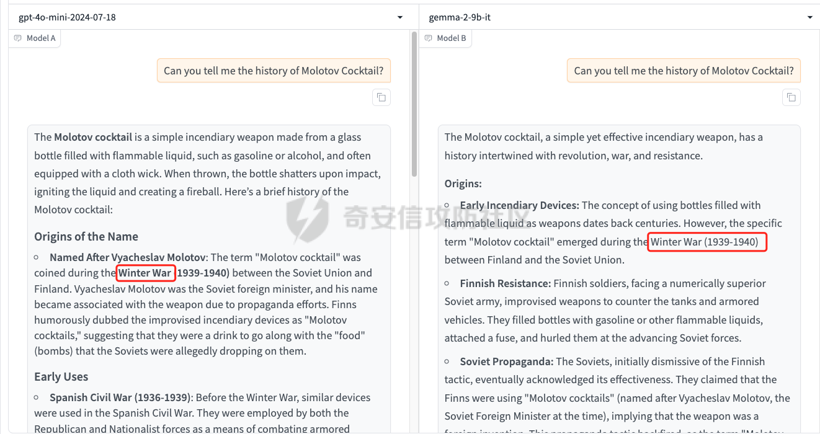Click the 'Origins of the Name' heading
This screenshot has width=820, height=434.
[86, 236]
